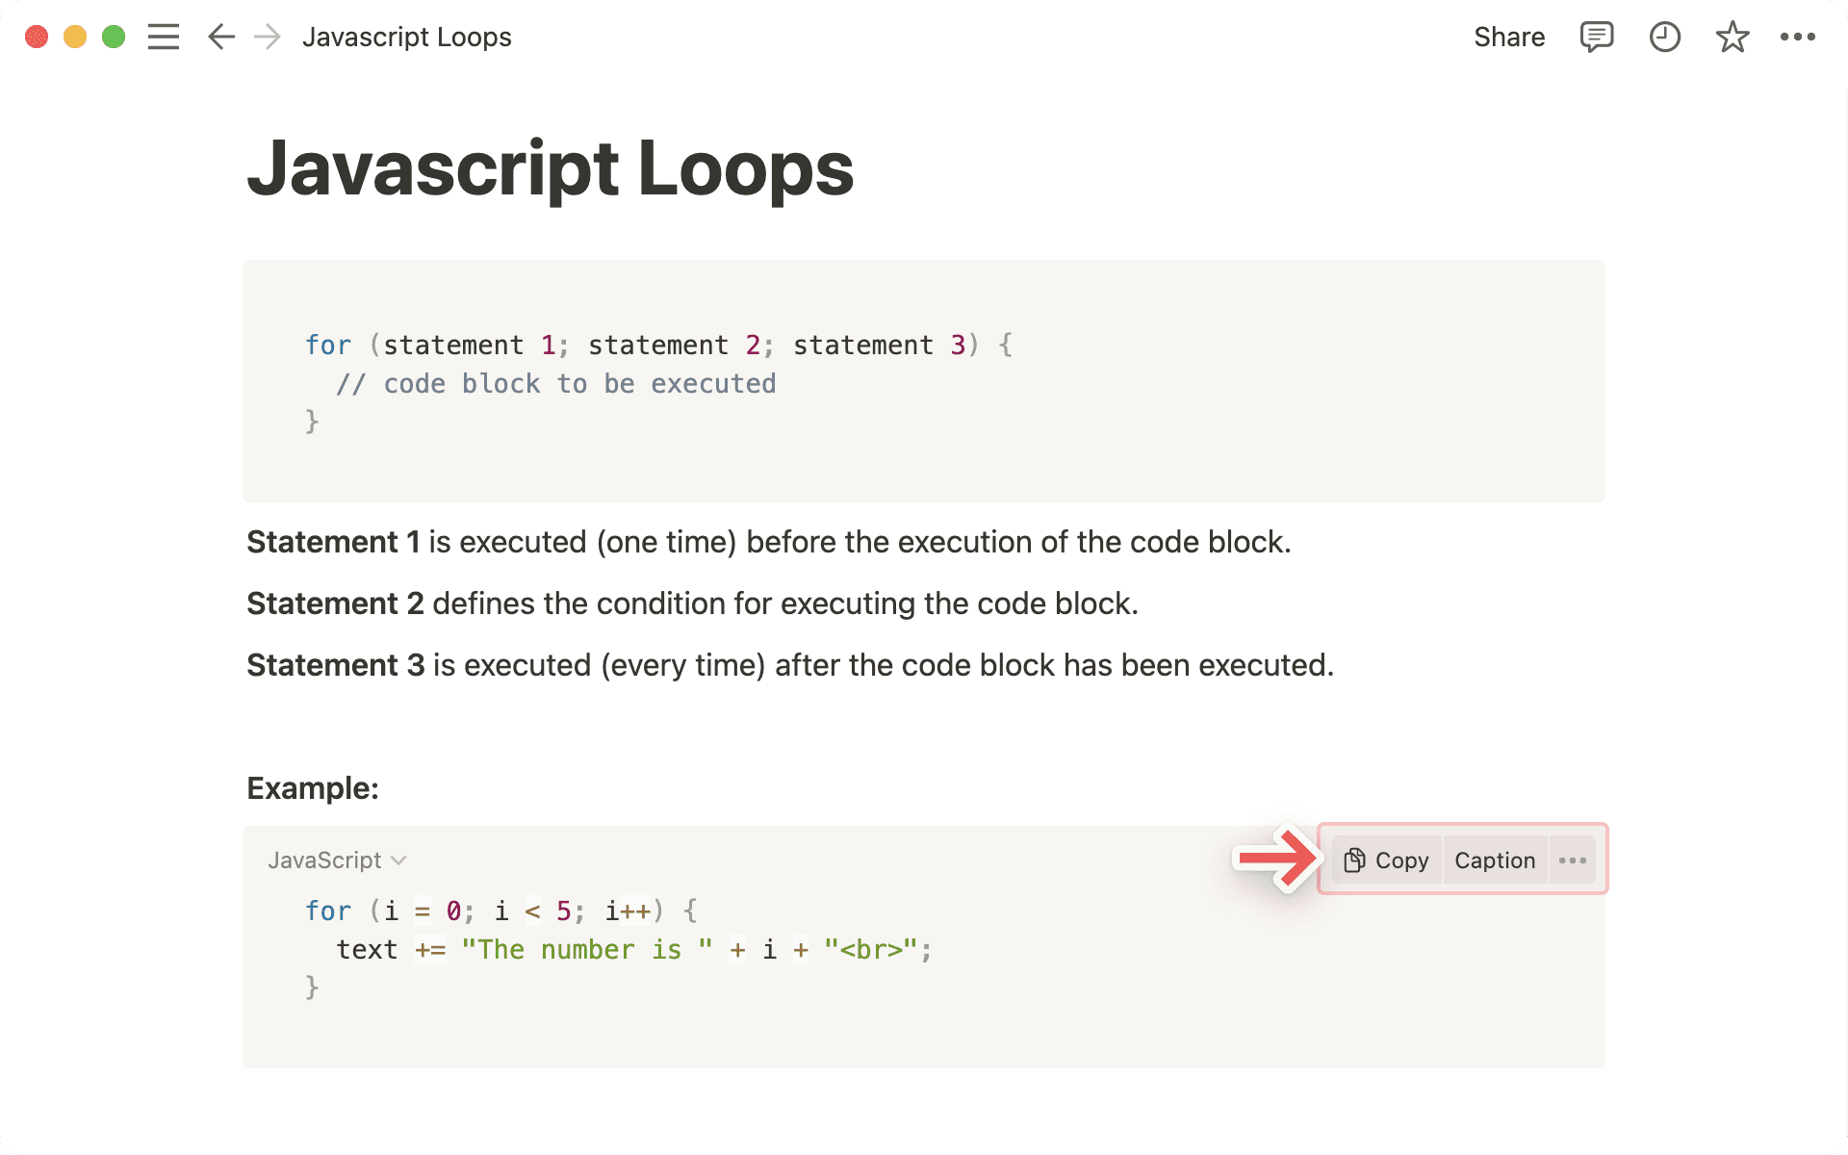Image resolution: width=1848 pixels, height=1155 pixels.
Task: Select the first code block showing for loop syntax
Action: point(923,380)
